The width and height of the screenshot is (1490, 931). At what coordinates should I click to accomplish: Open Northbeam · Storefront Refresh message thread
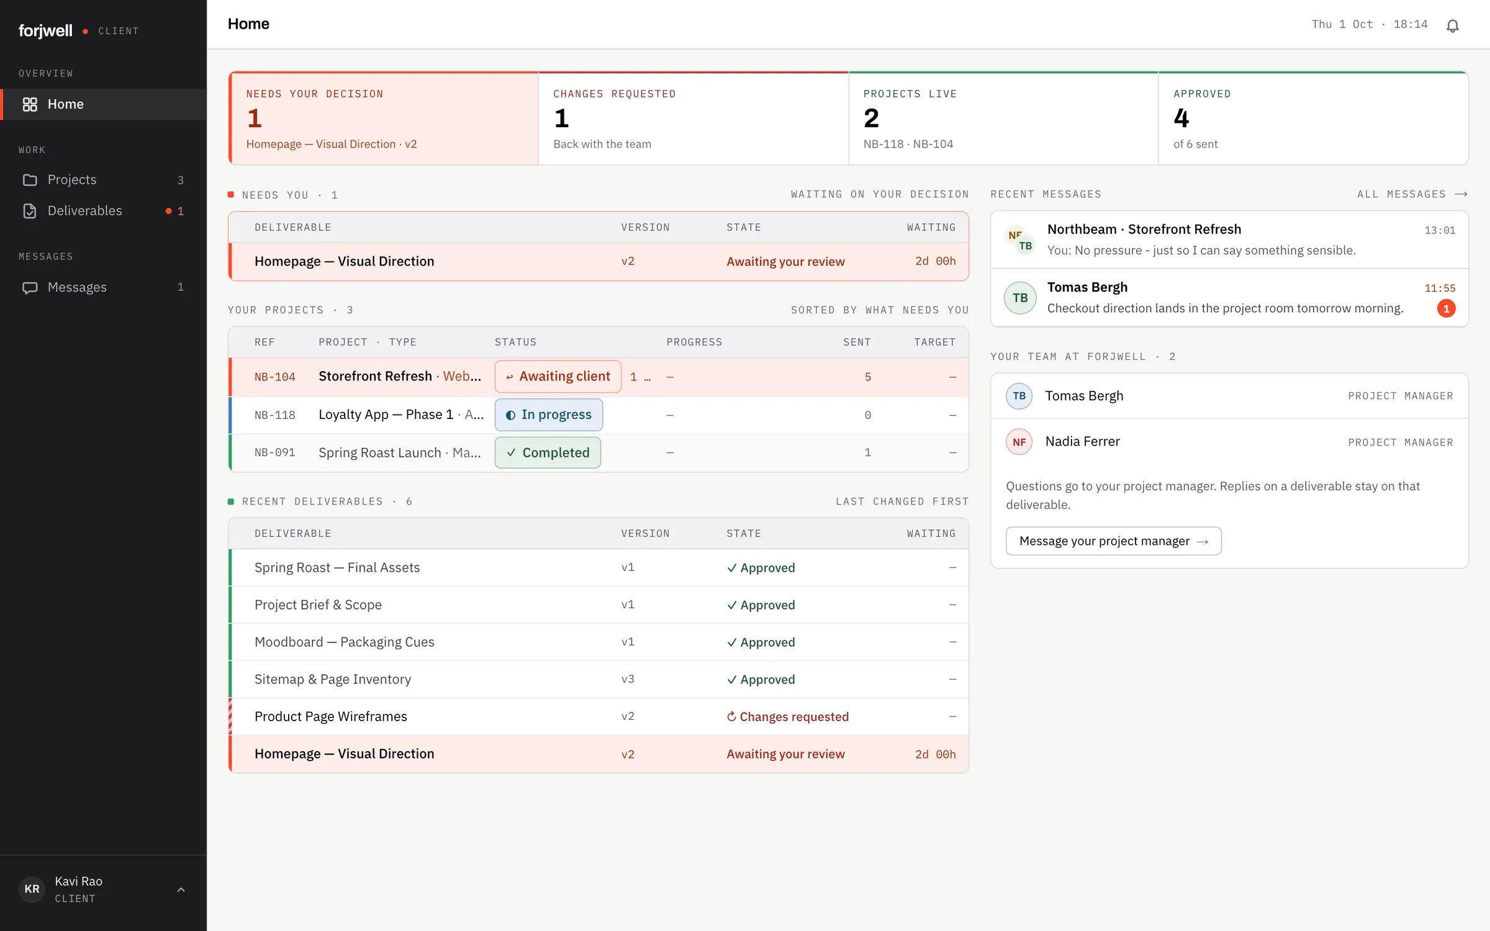coord(1229,240)
